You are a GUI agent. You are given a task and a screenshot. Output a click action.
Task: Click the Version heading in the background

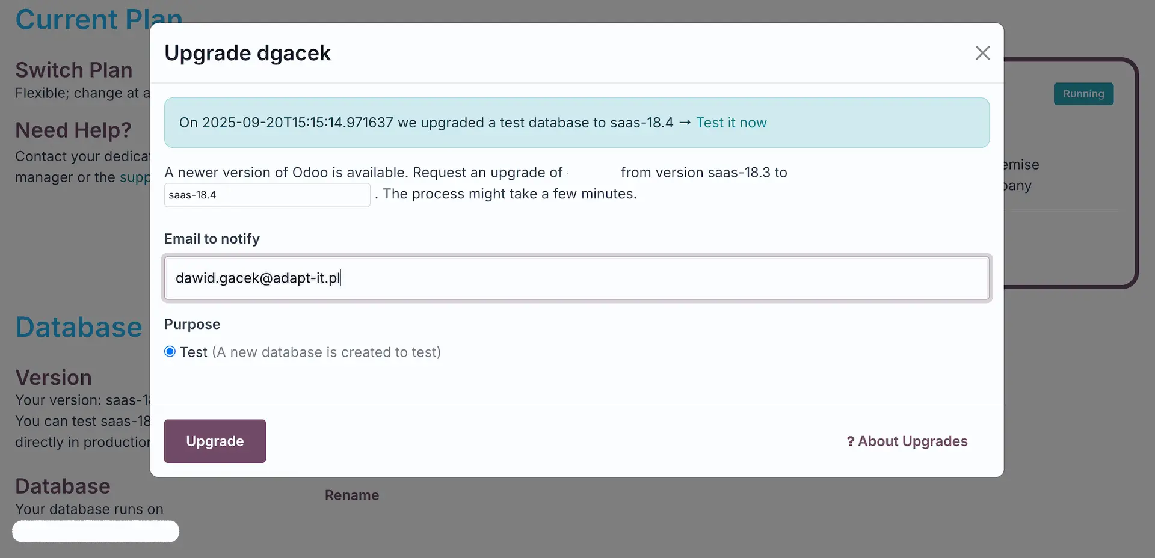click(54, 378)
